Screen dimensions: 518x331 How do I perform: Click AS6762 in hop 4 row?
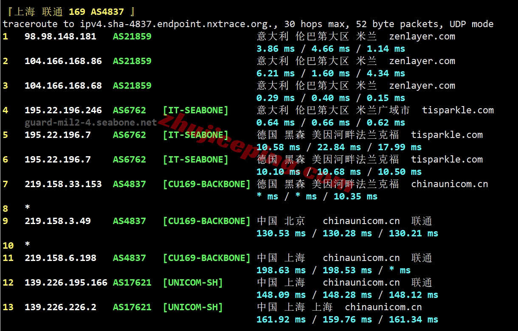129,110
